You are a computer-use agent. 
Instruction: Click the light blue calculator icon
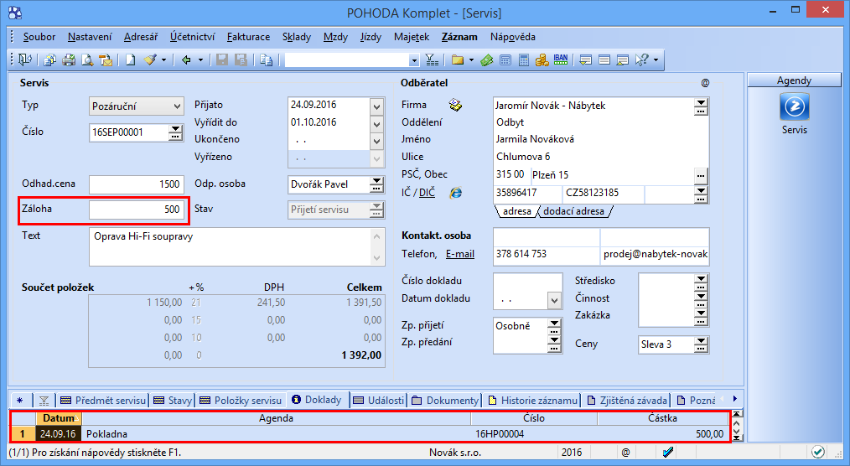[505, 60]
